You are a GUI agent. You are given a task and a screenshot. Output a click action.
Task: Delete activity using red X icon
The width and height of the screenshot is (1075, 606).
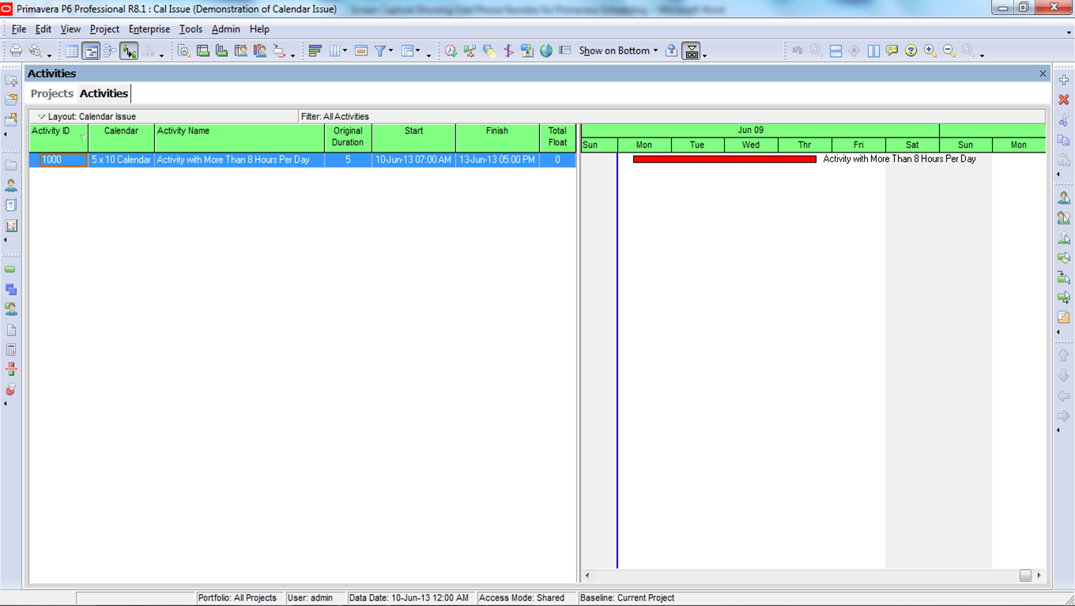click(1064, 100)
